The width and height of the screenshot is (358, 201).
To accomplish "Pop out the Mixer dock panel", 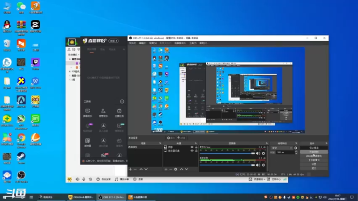I will tap(267, 143).
